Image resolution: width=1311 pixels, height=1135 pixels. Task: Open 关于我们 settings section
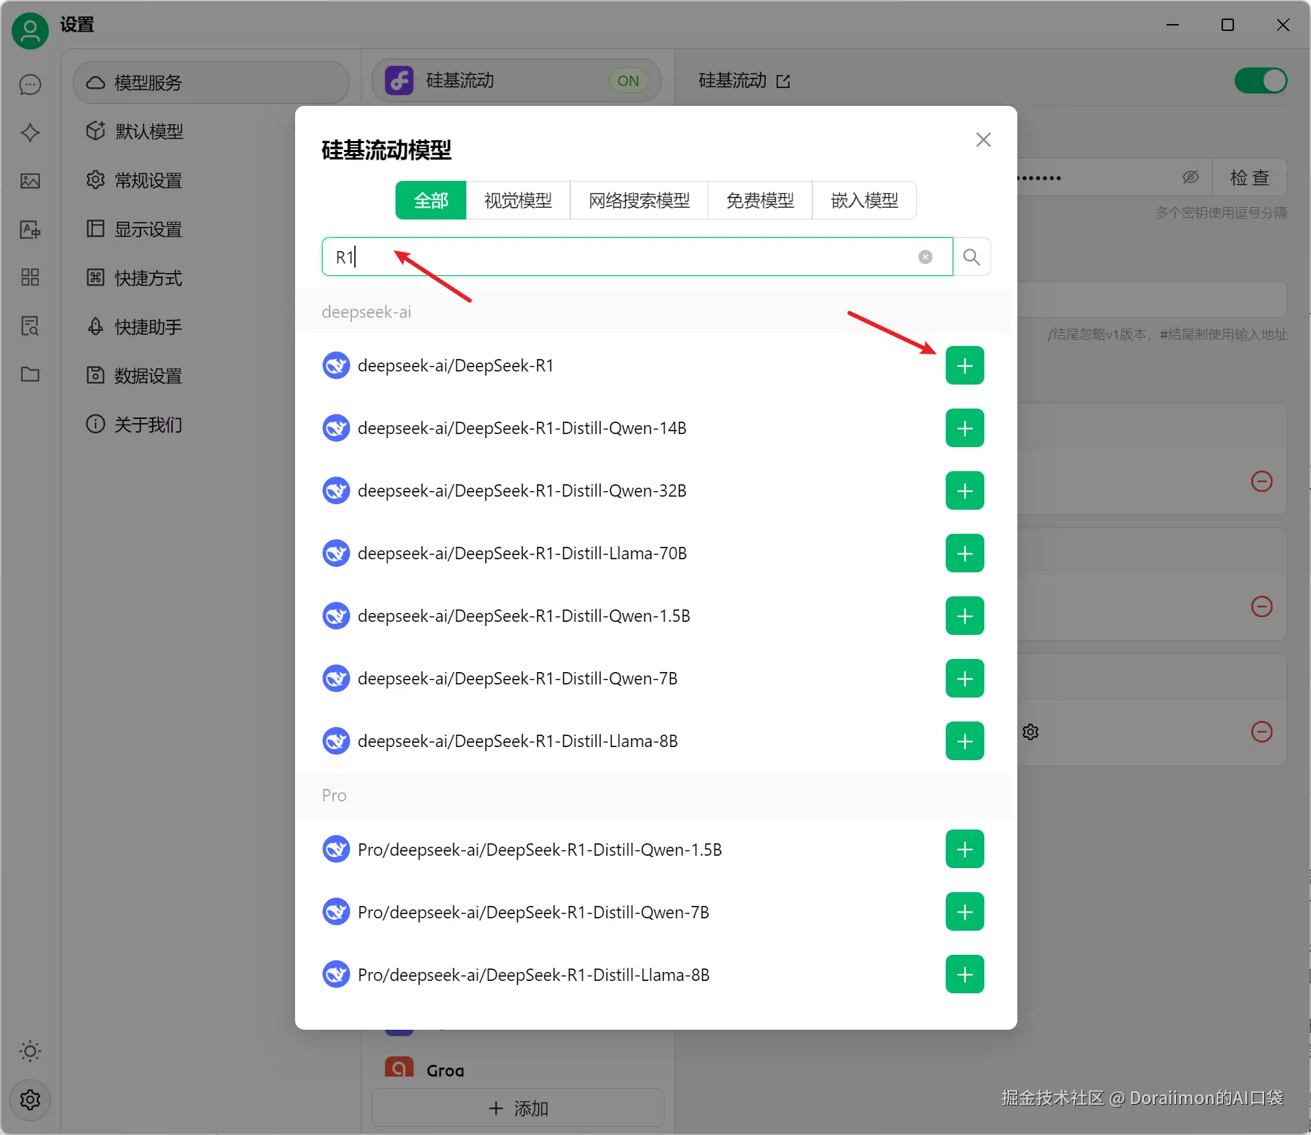(211, 424)
